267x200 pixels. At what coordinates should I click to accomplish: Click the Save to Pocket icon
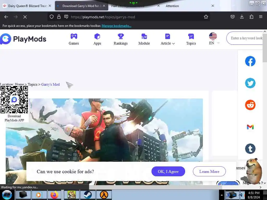(x=232, y=17)
